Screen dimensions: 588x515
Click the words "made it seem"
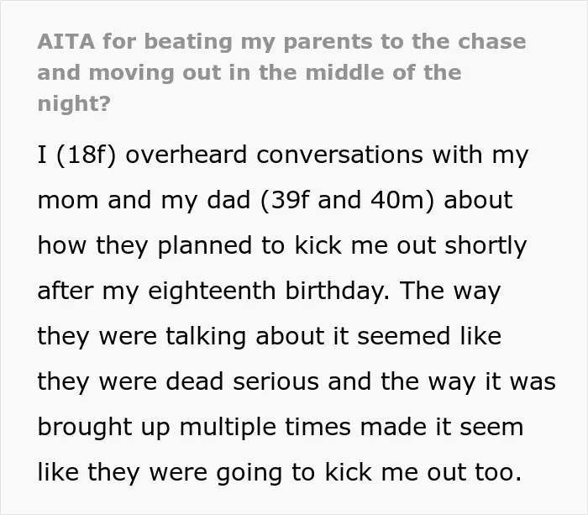pos(441,427)
